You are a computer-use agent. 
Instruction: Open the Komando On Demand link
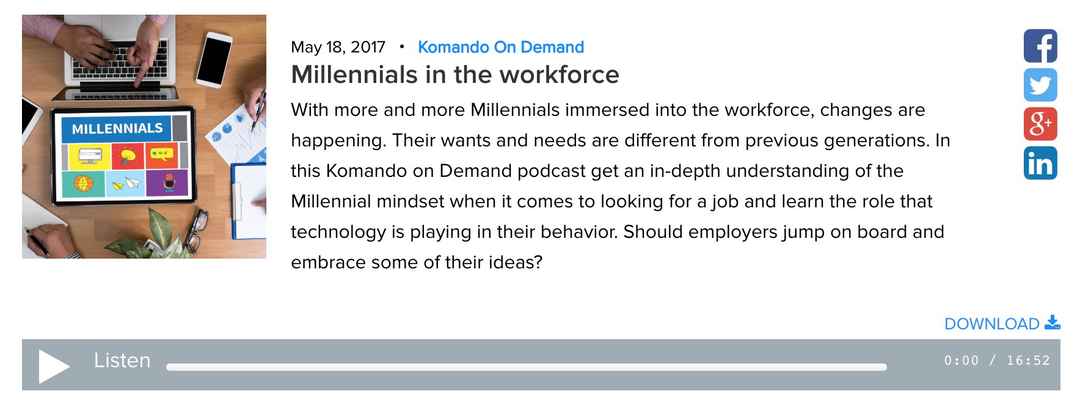pos(501,47)
